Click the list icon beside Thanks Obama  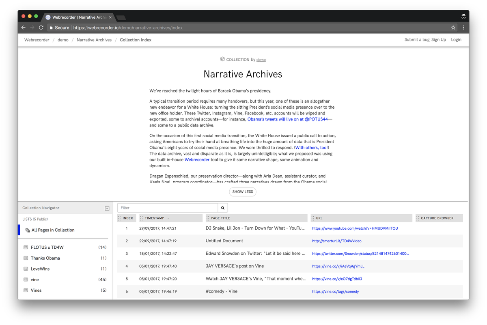(x=26, y=258)
